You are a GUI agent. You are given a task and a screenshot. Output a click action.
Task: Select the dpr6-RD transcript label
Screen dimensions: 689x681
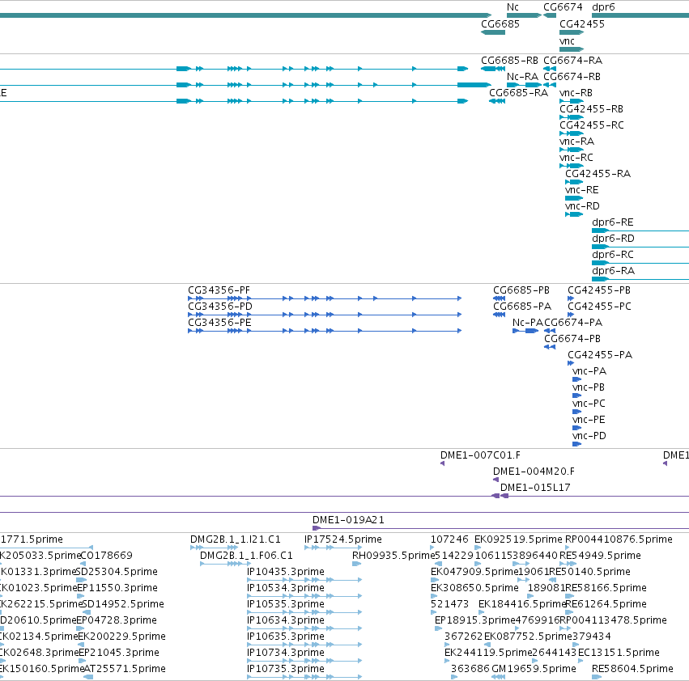pyautogui.click(x=613, y=239)
